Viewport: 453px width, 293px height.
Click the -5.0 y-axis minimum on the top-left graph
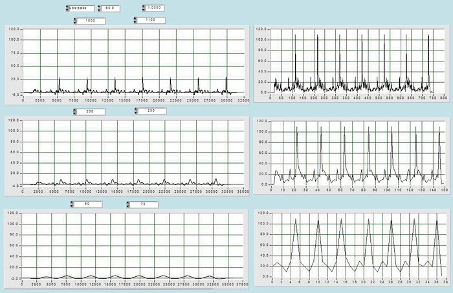(15, 94)
